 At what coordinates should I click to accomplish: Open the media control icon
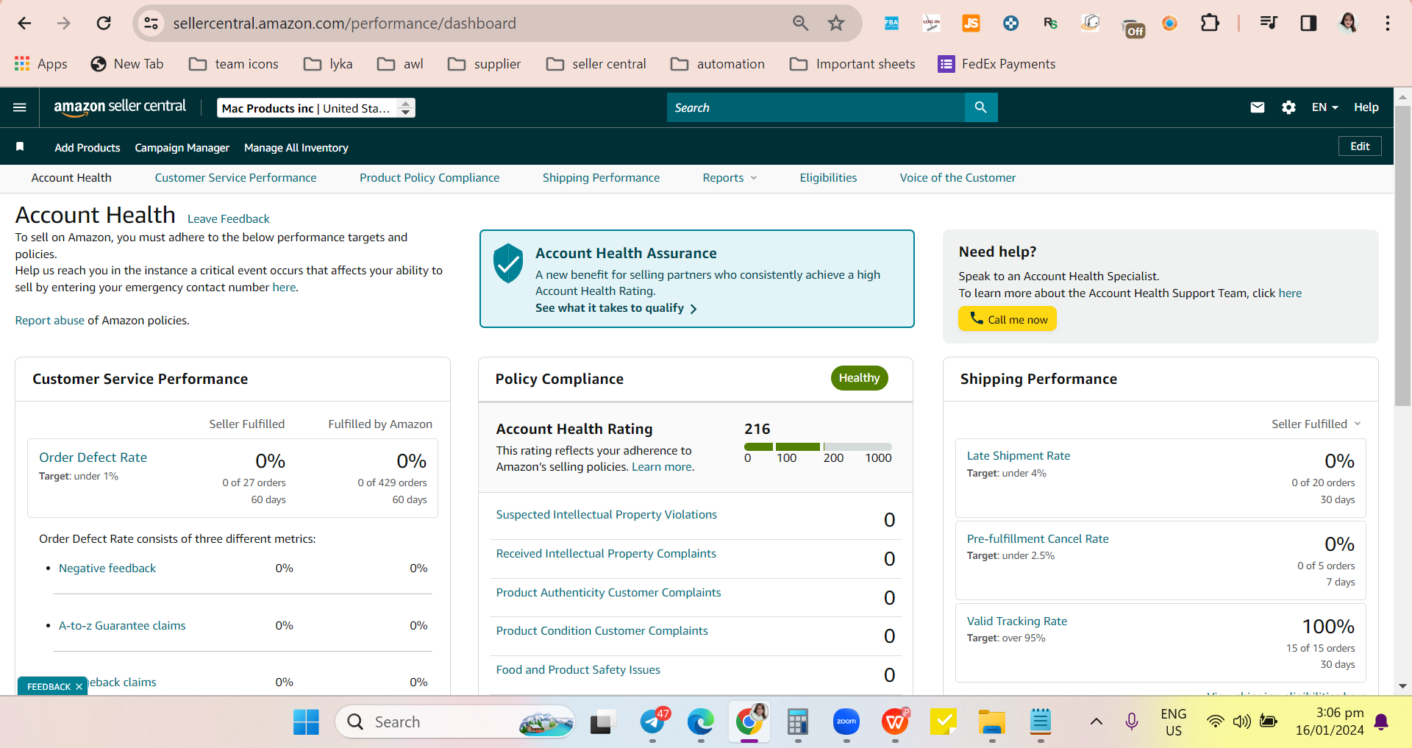tap(1269, 24)
